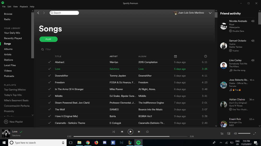Toggle saved checkmark for The Wolf row
This screenshot has height=146, width=261.
point(49,109)
